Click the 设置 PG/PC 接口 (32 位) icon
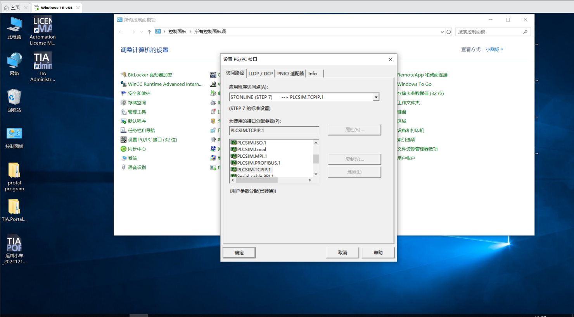This screenshot has height=317, width=574. 123,140
